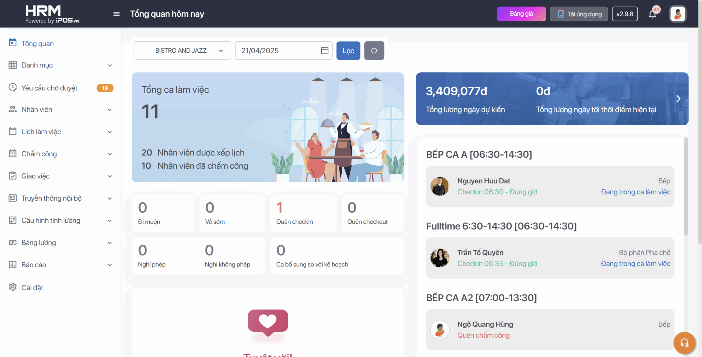Click the user profile avatar icon
The height and width of the screenshot is (357, 702).
(678, 14)
